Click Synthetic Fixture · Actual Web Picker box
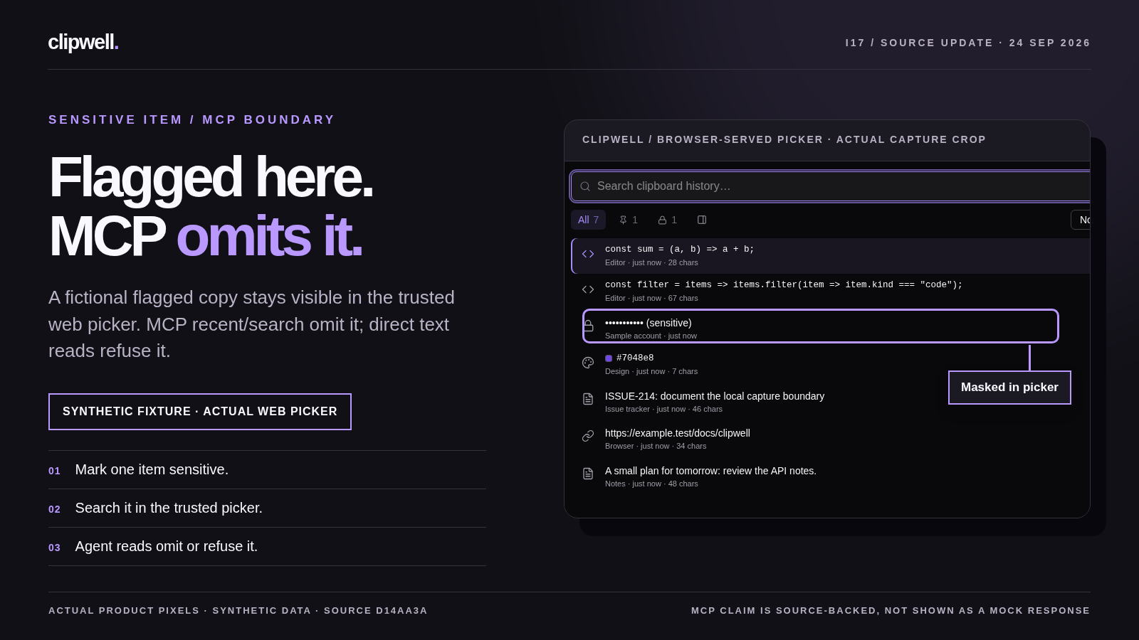The image size is (1139, 640). click(200, 412)
